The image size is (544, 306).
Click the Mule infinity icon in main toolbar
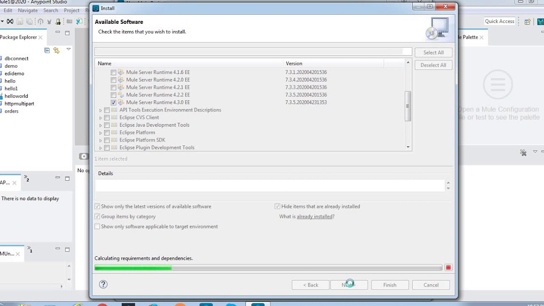pos(10,21)
